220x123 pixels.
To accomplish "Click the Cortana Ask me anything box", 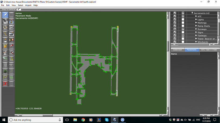I will point(35,120).
